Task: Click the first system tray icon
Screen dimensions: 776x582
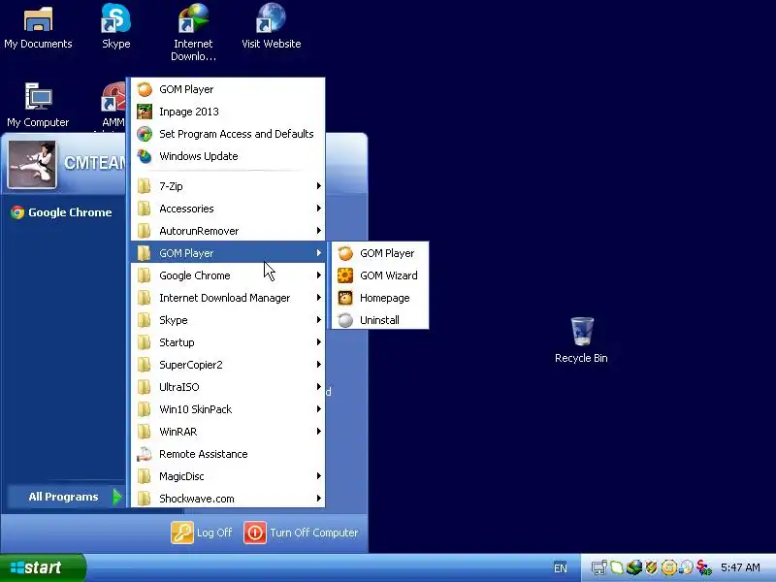Action: point(599,567)
